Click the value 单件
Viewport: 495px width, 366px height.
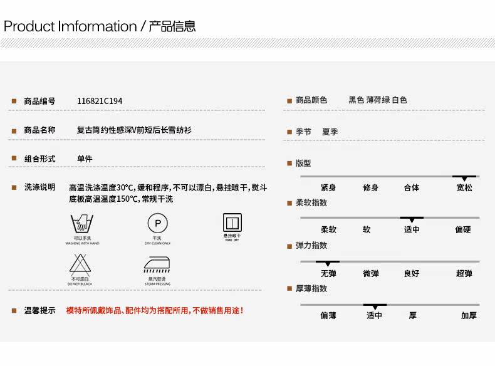[x=85, y=159]
